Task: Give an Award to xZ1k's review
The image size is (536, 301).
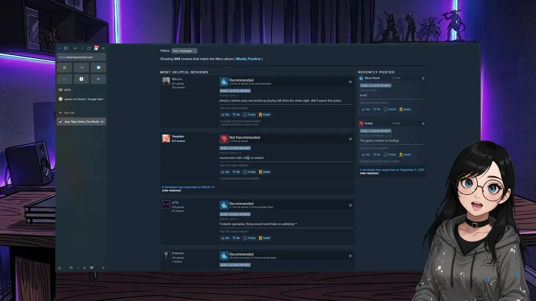Action: click(x=264, y=238)
